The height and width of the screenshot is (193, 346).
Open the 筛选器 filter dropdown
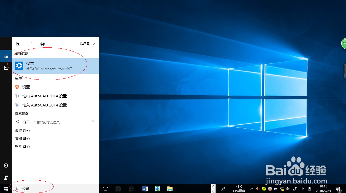tap(87, 44)
